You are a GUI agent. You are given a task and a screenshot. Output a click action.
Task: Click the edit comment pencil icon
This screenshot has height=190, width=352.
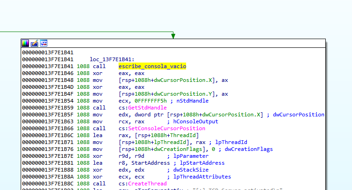coord(34,43)
